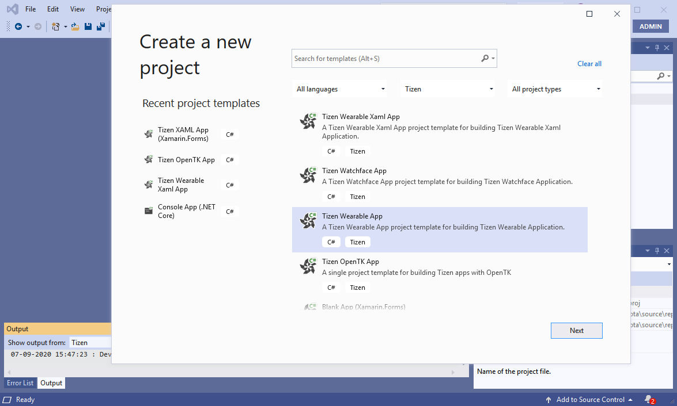The width and height of the screenshot is (677, 406).
Task: Click the New Project toolbar icon
Action: tap(55, 26)
